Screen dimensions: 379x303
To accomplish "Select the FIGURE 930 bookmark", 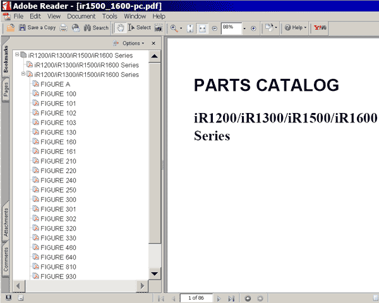I will (58, 276).
